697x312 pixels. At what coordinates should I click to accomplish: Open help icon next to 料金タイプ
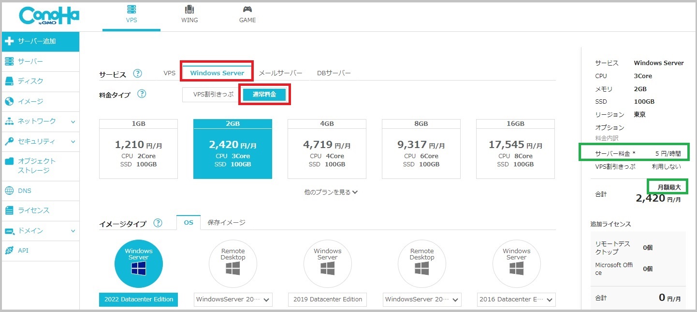[x=142, y=94]
